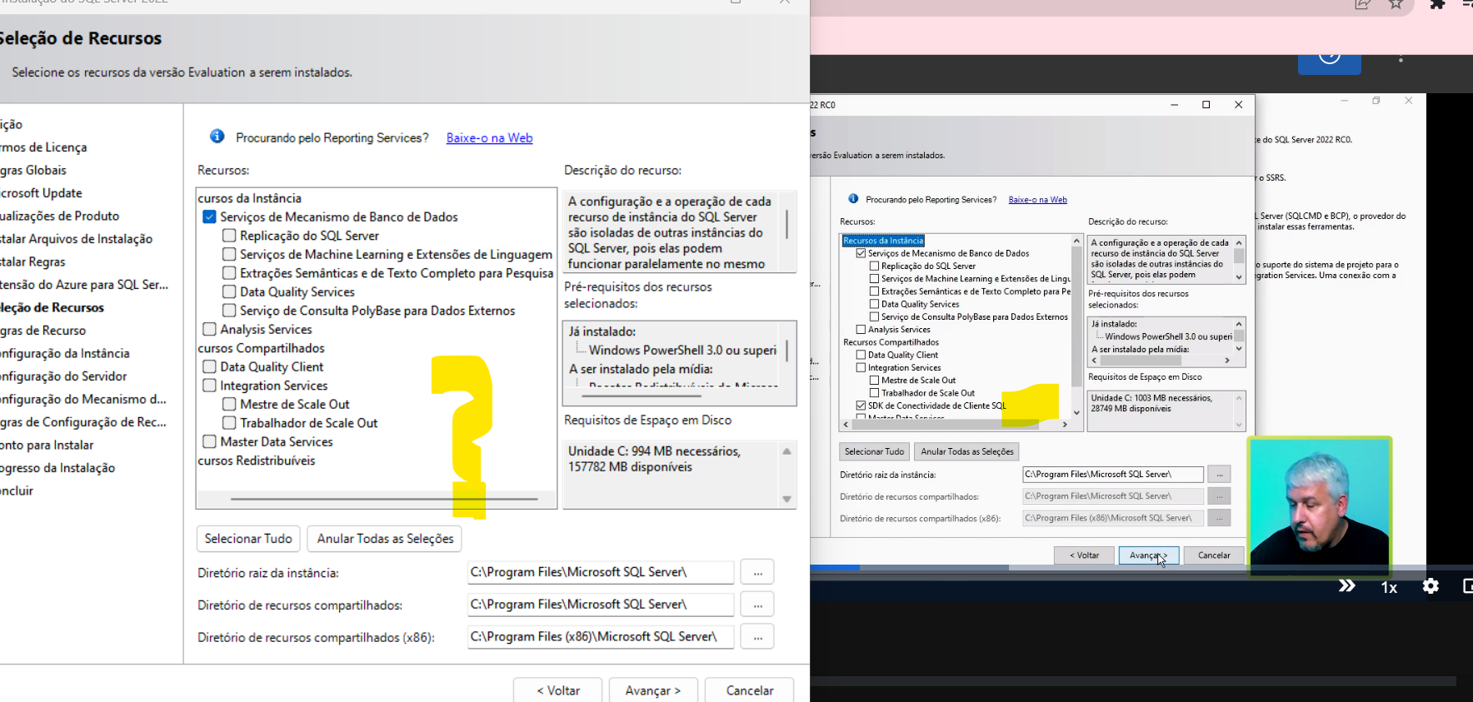This screenshot has height=702, width=1473.
Task: Click 'ogresso da Instalação' sidebar step
Action: coord(57,468)
